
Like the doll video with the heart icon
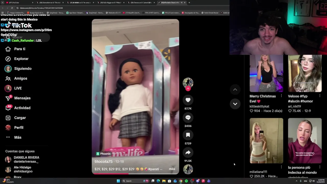pos(188,100)
